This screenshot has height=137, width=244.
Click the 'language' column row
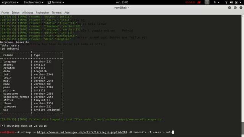pyautogui.click(x=31, y=62)
